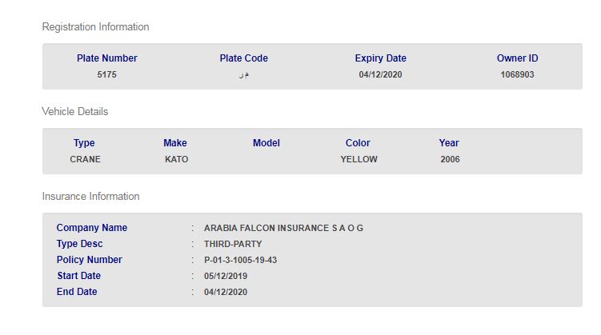The width and height of the screenshot is (601, 335).
Task: Select policy number P-01-3-1005-19-43
Action: pyautogui.click(x=240, y=260)
